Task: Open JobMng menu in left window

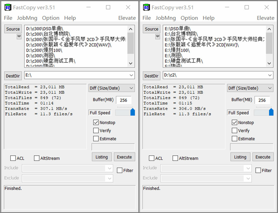Action: tap(27, 18)
